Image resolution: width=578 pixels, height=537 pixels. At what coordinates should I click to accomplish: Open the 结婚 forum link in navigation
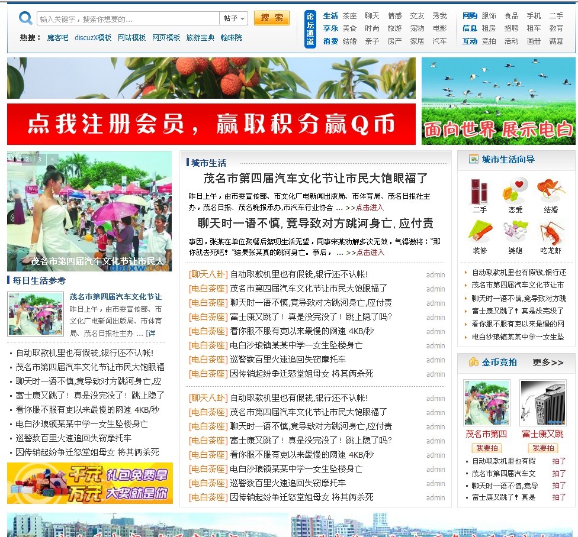tap(349, 41)
